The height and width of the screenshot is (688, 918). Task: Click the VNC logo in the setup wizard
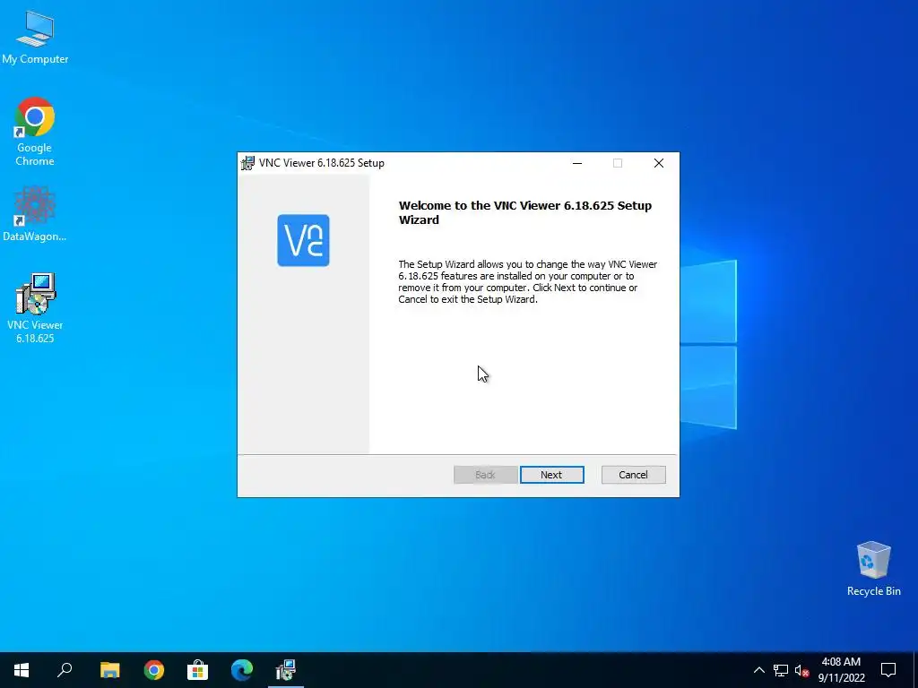pyautogui.click(x=303, y=240)
